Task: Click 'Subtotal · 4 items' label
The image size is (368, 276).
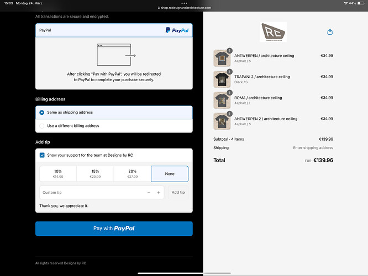Action: (x=229, y=139)
